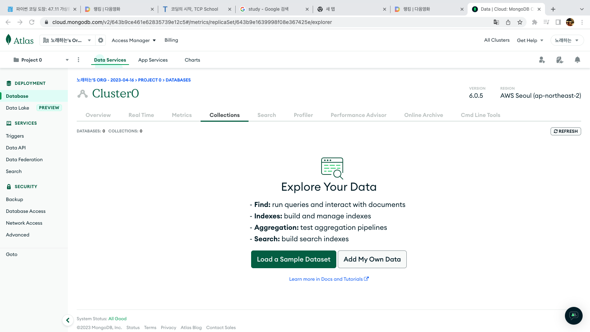
Task: Open the support chat bubble
Action: (574, 316)
